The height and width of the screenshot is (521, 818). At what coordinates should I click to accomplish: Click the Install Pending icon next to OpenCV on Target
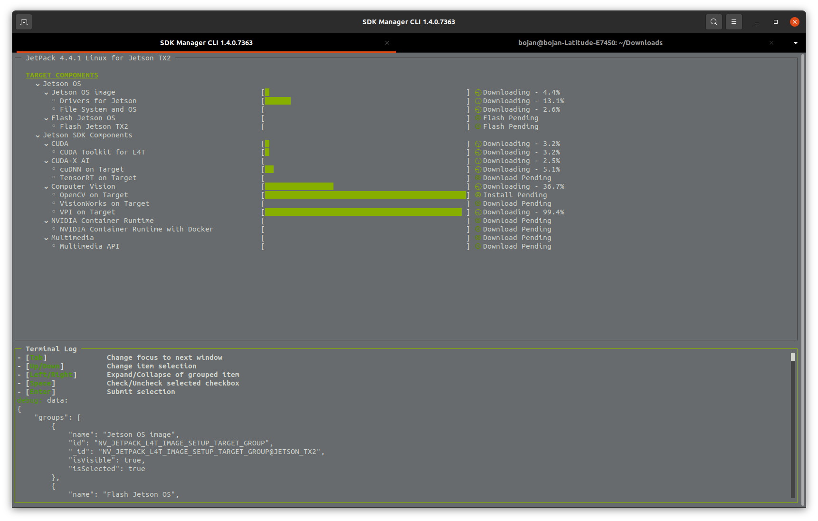tap(478, 195)
